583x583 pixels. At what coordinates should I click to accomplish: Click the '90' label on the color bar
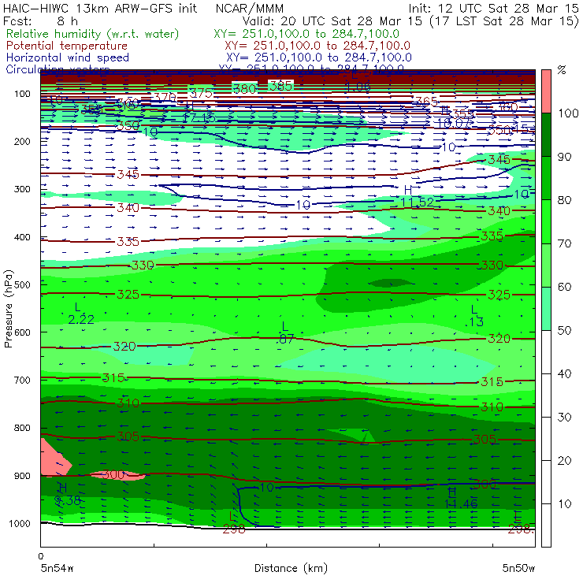(564, 157)
